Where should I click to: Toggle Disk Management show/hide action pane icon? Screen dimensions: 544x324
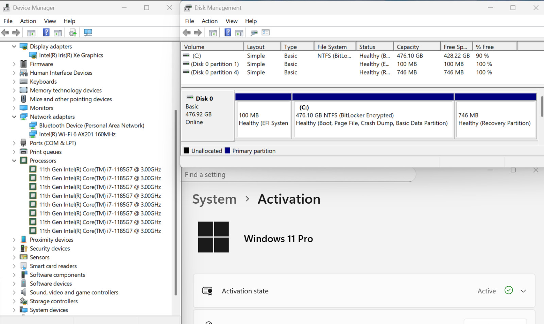239,33
